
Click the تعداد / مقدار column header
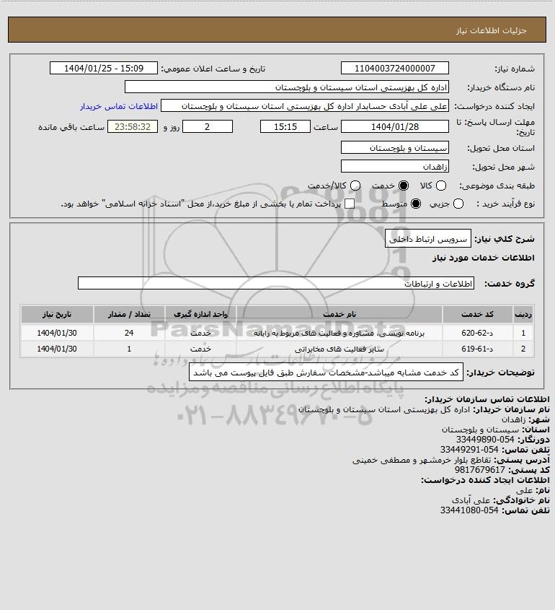pyautogui.click(x=129, y=314)
